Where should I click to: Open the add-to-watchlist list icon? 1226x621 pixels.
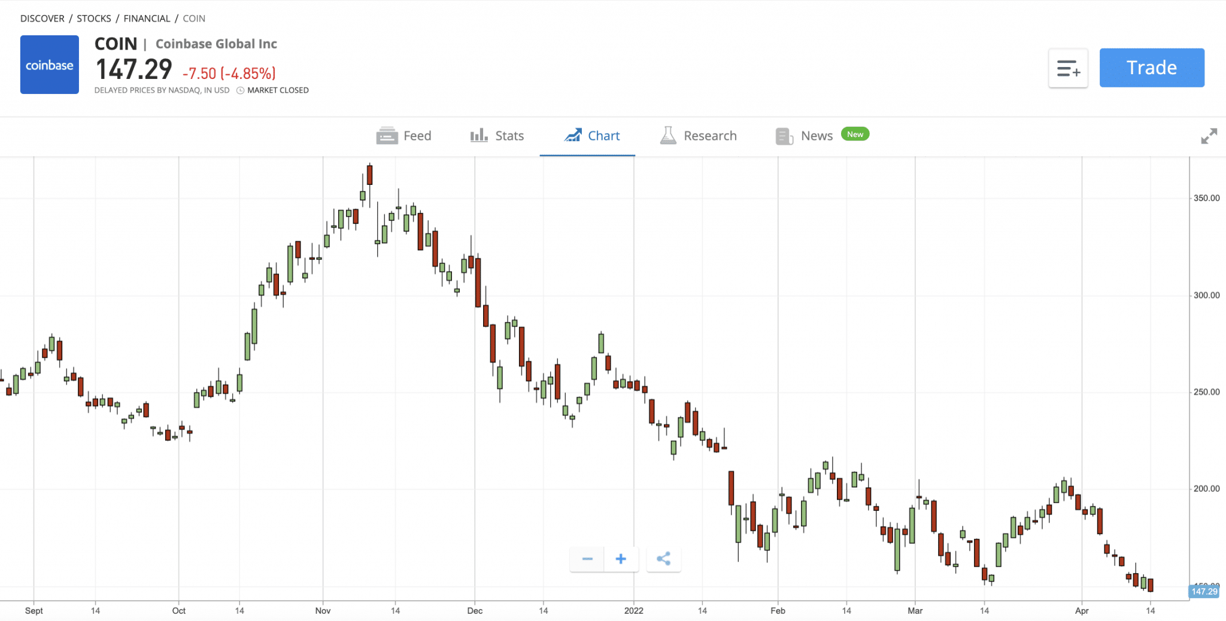click(1068, 68)
